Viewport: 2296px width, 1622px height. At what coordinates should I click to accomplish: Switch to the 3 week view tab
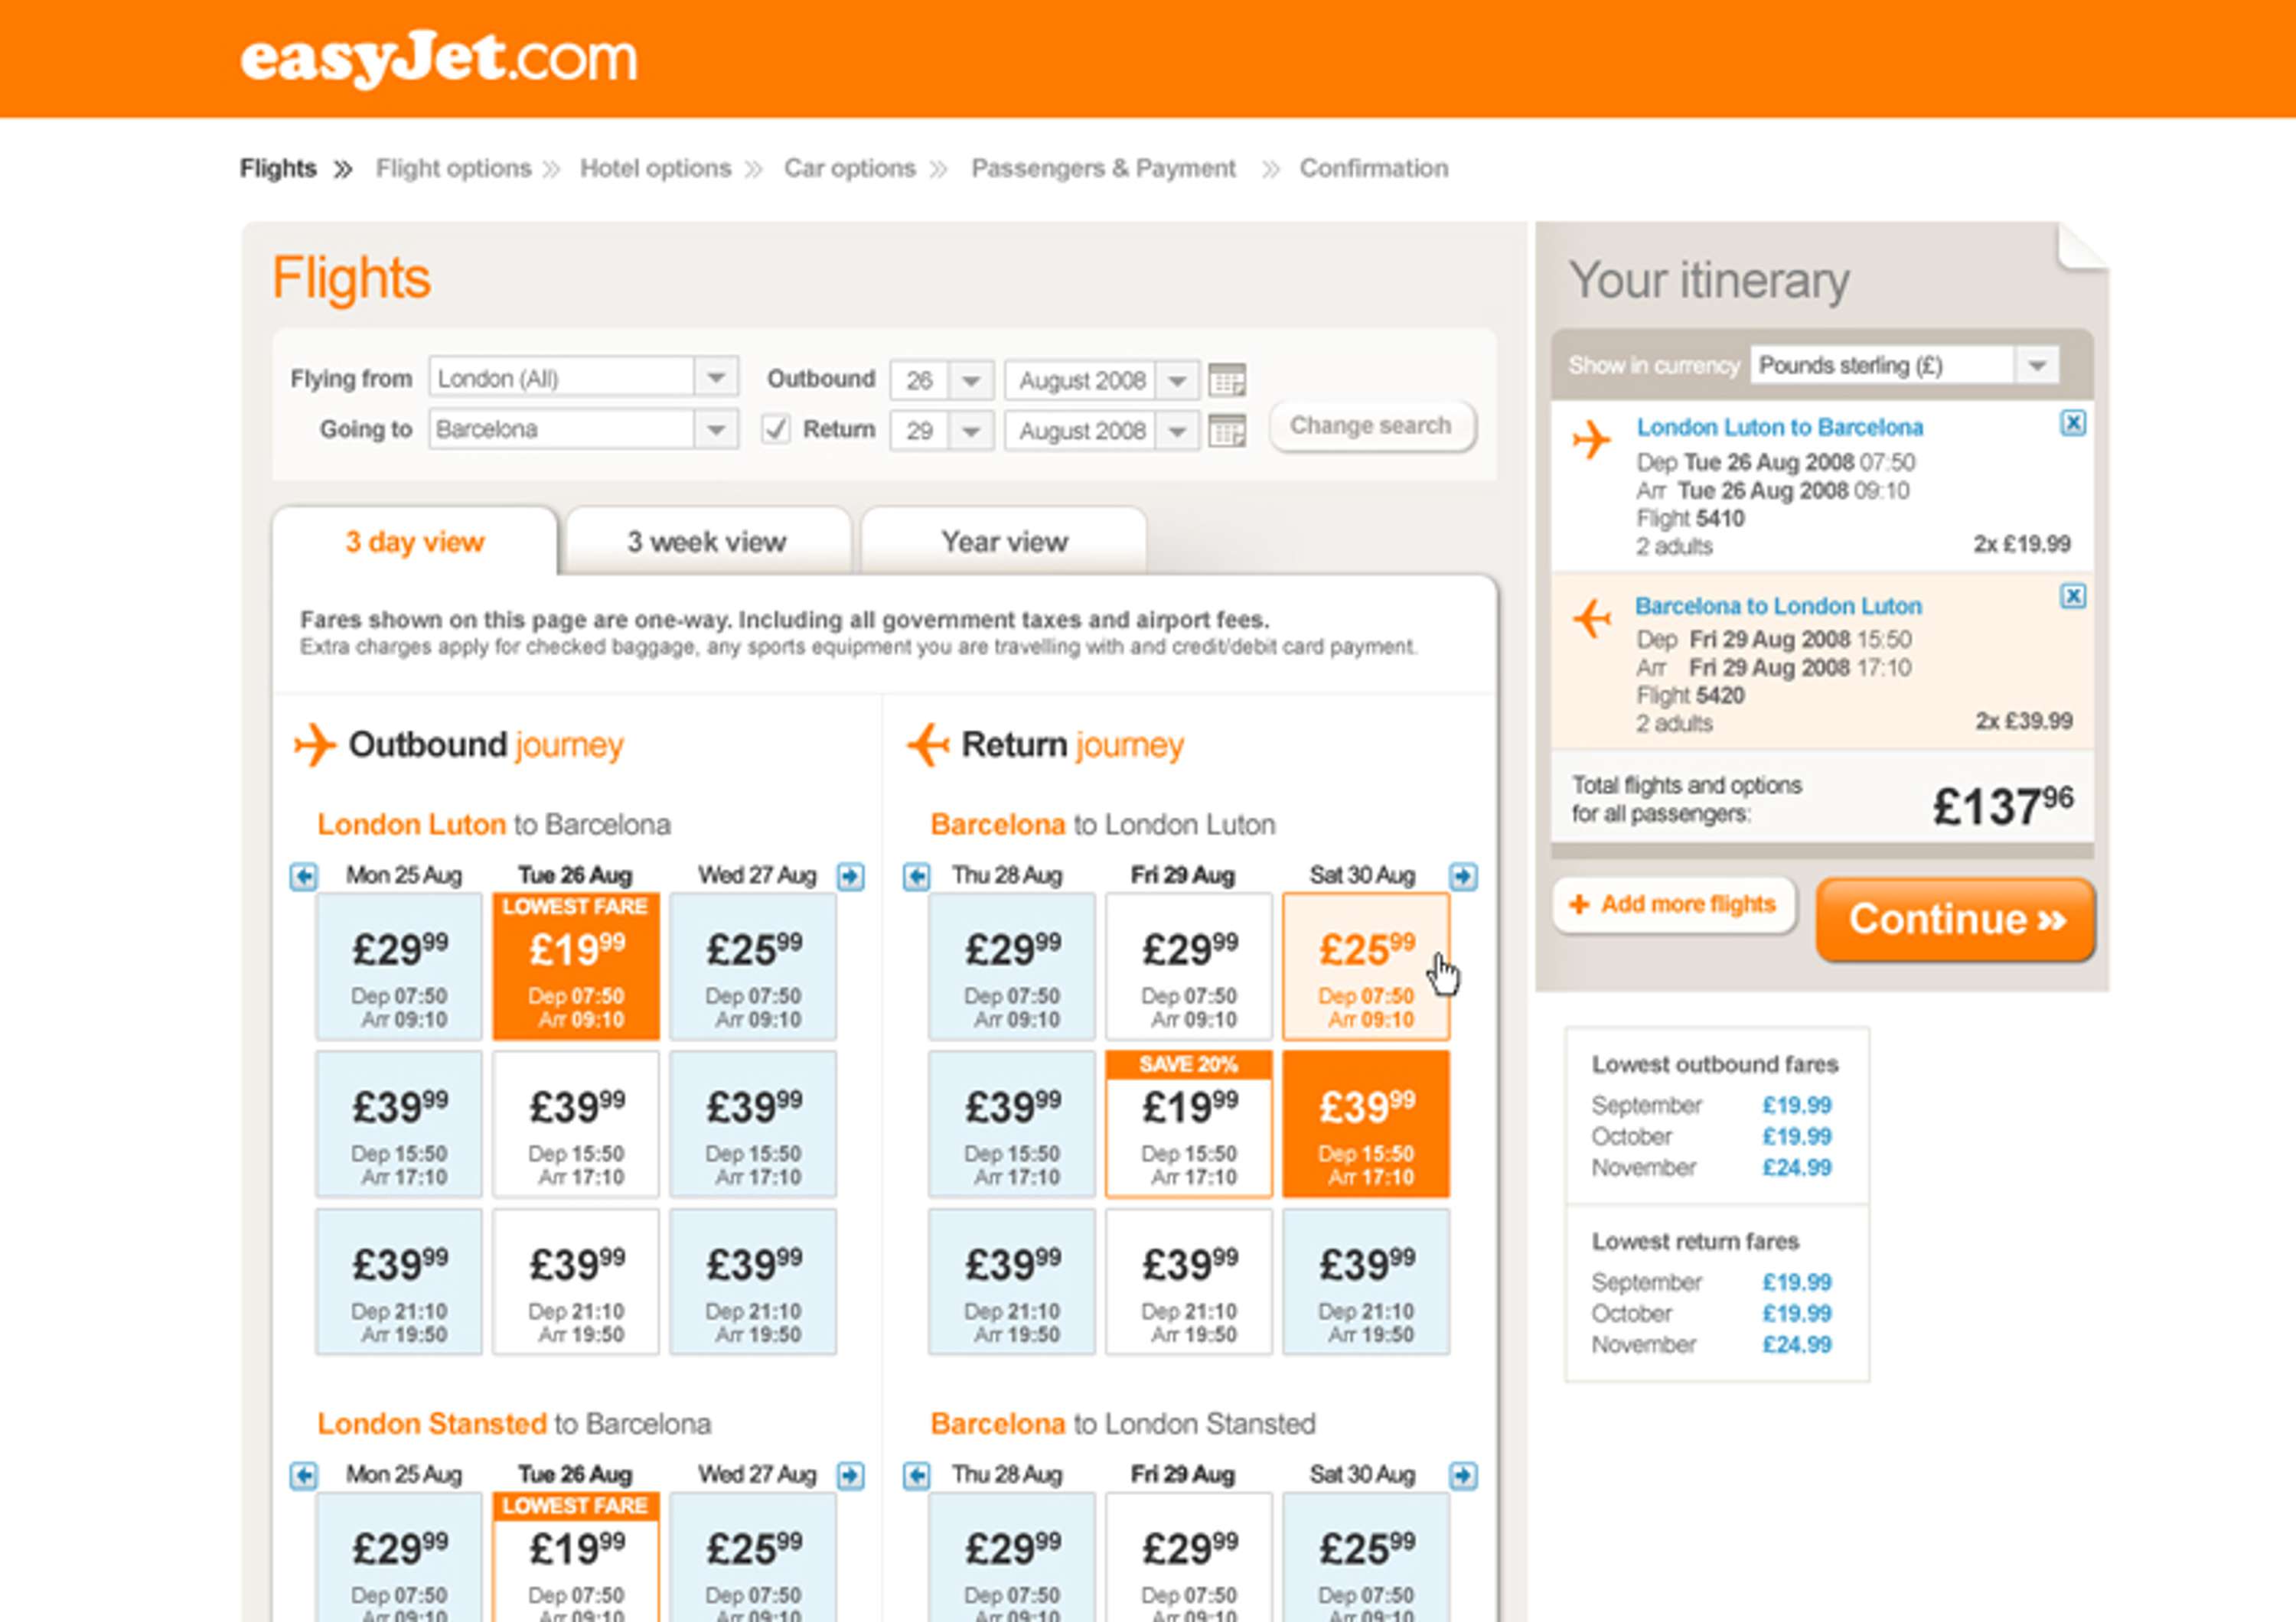[707, 542]
